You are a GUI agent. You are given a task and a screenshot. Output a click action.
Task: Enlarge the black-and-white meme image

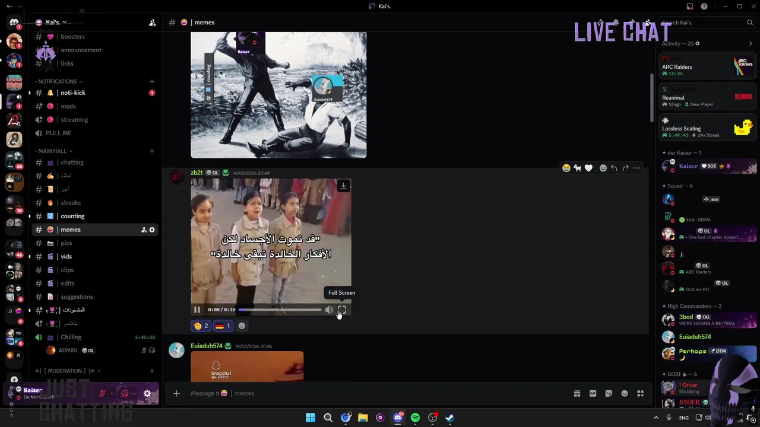[x=278, y=95]
